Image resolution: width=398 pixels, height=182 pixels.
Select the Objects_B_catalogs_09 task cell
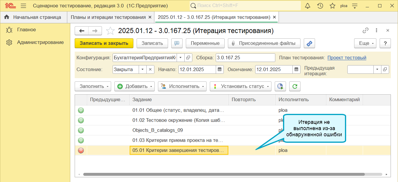[179, 130]
